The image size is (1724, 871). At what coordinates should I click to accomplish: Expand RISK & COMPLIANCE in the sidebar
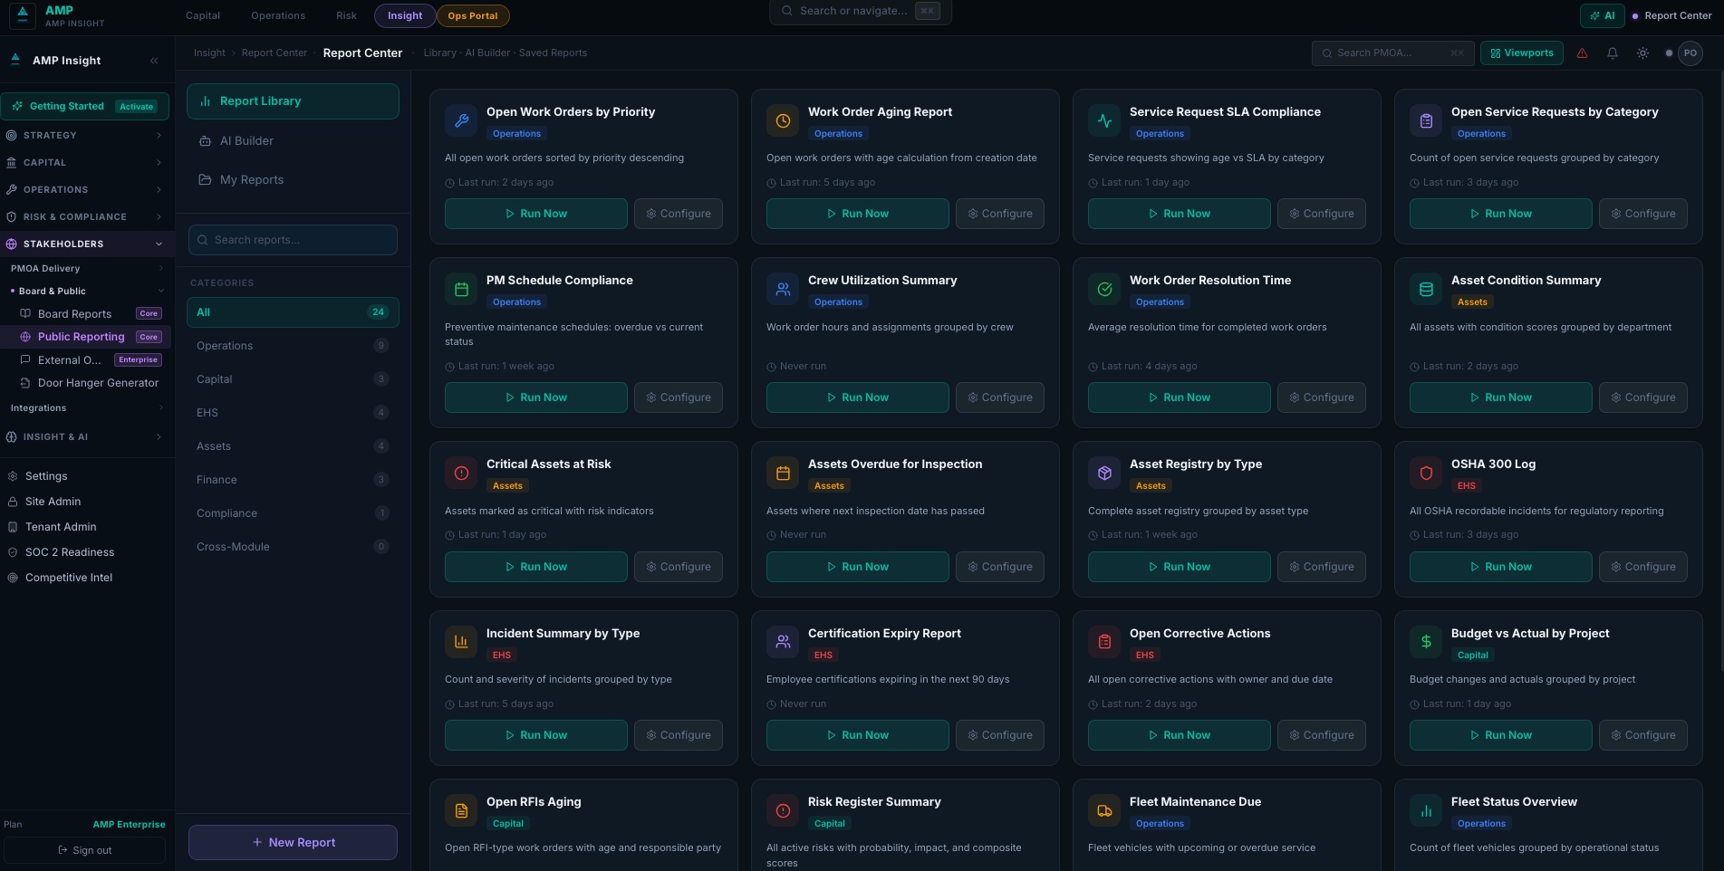pyautogui.click(x=85, y=217)
